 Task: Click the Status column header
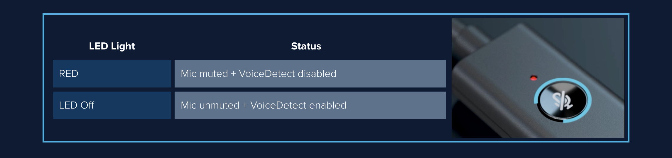pyautogui.click(x=306, y=46)
